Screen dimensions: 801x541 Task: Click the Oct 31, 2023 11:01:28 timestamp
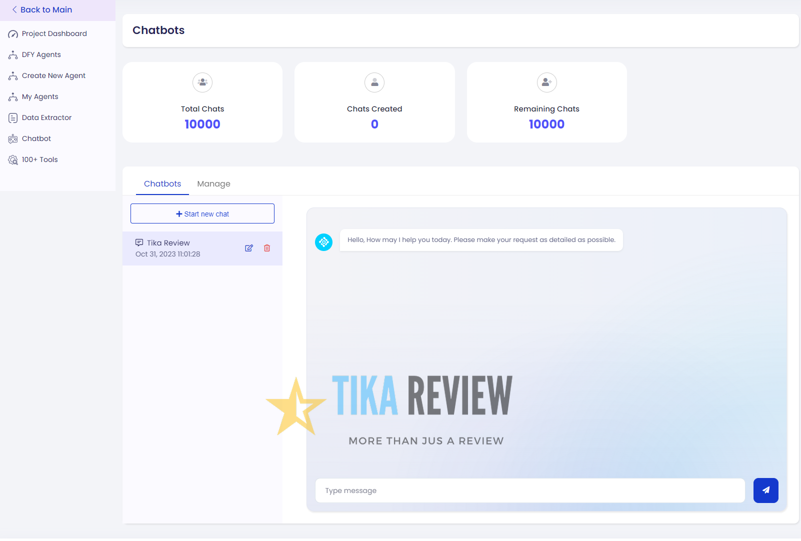[167, 254]
